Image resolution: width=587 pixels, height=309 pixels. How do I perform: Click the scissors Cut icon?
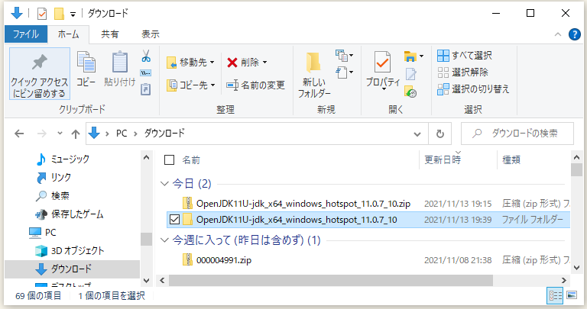pos(146,56)
